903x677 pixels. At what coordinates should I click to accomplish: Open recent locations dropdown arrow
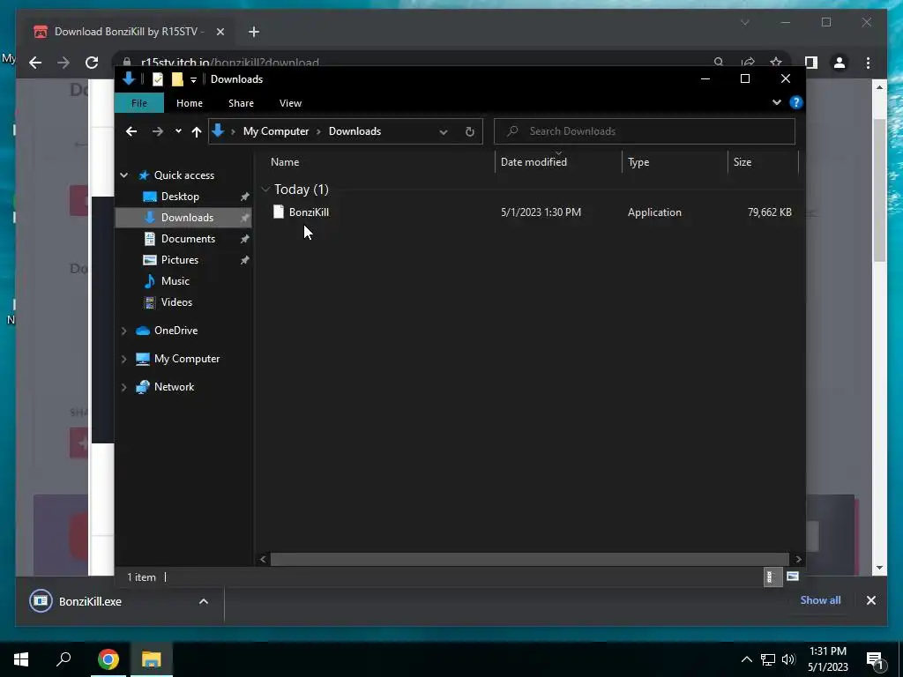coord(178,131)
